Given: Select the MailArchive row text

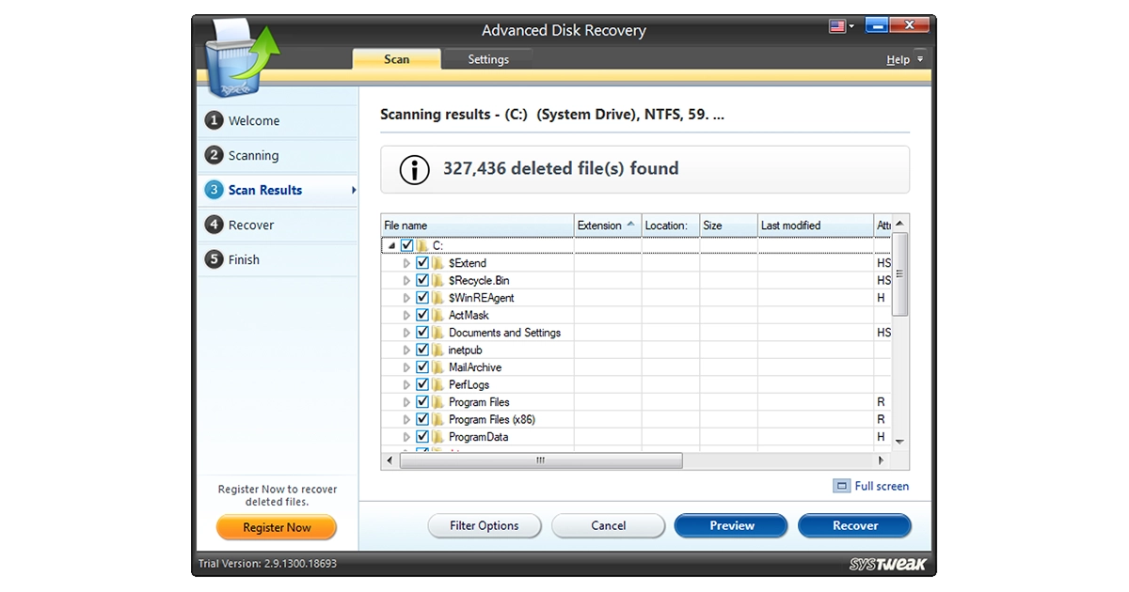Looking at the screenshot, I should (475, 367).
